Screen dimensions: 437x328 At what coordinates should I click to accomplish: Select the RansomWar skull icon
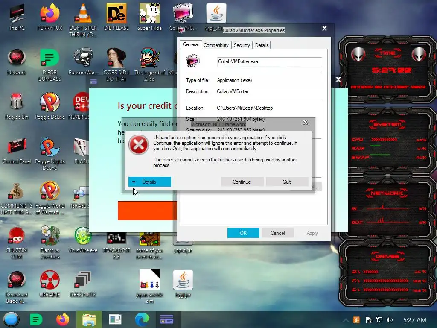pyautogui.click(x=83, y=62)
